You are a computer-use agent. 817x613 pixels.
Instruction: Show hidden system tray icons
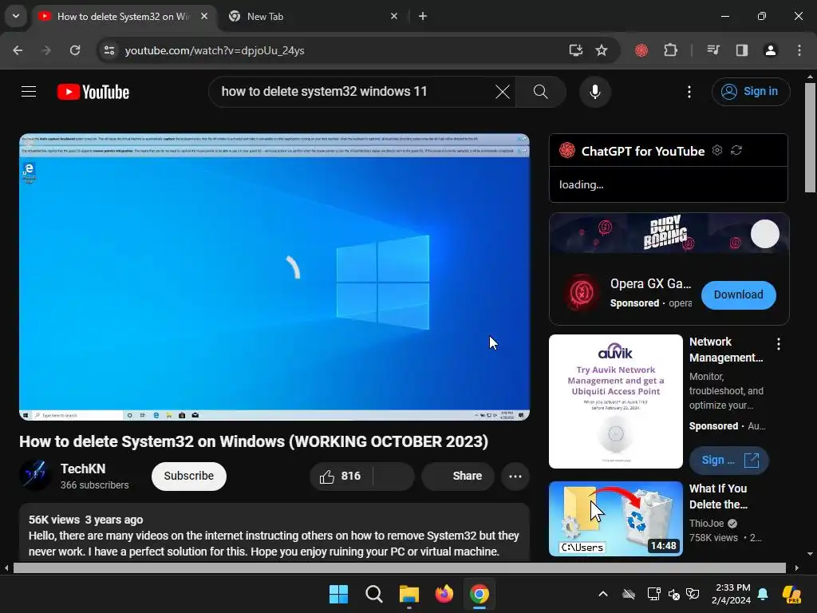pyautogui.click(x=603, y=594)
